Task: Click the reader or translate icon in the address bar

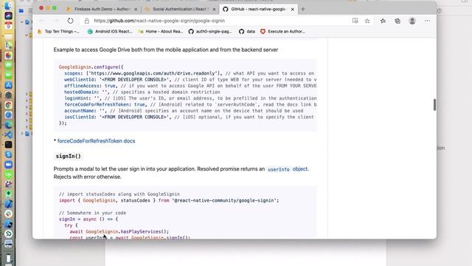Action: point(355,21)
